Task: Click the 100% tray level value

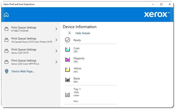Action: tap(76, 93)
